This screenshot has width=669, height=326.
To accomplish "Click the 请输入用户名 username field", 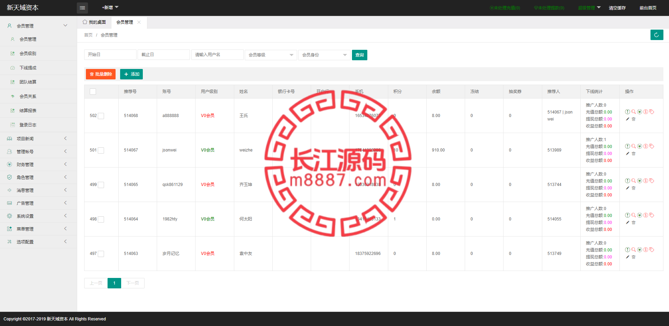I will tap(217, 55).
